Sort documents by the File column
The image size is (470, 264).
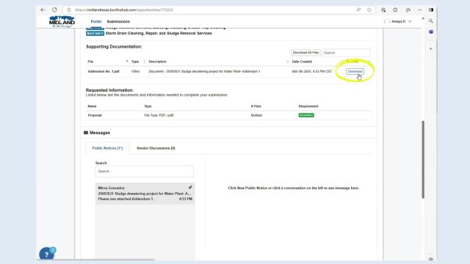(90, 62)
